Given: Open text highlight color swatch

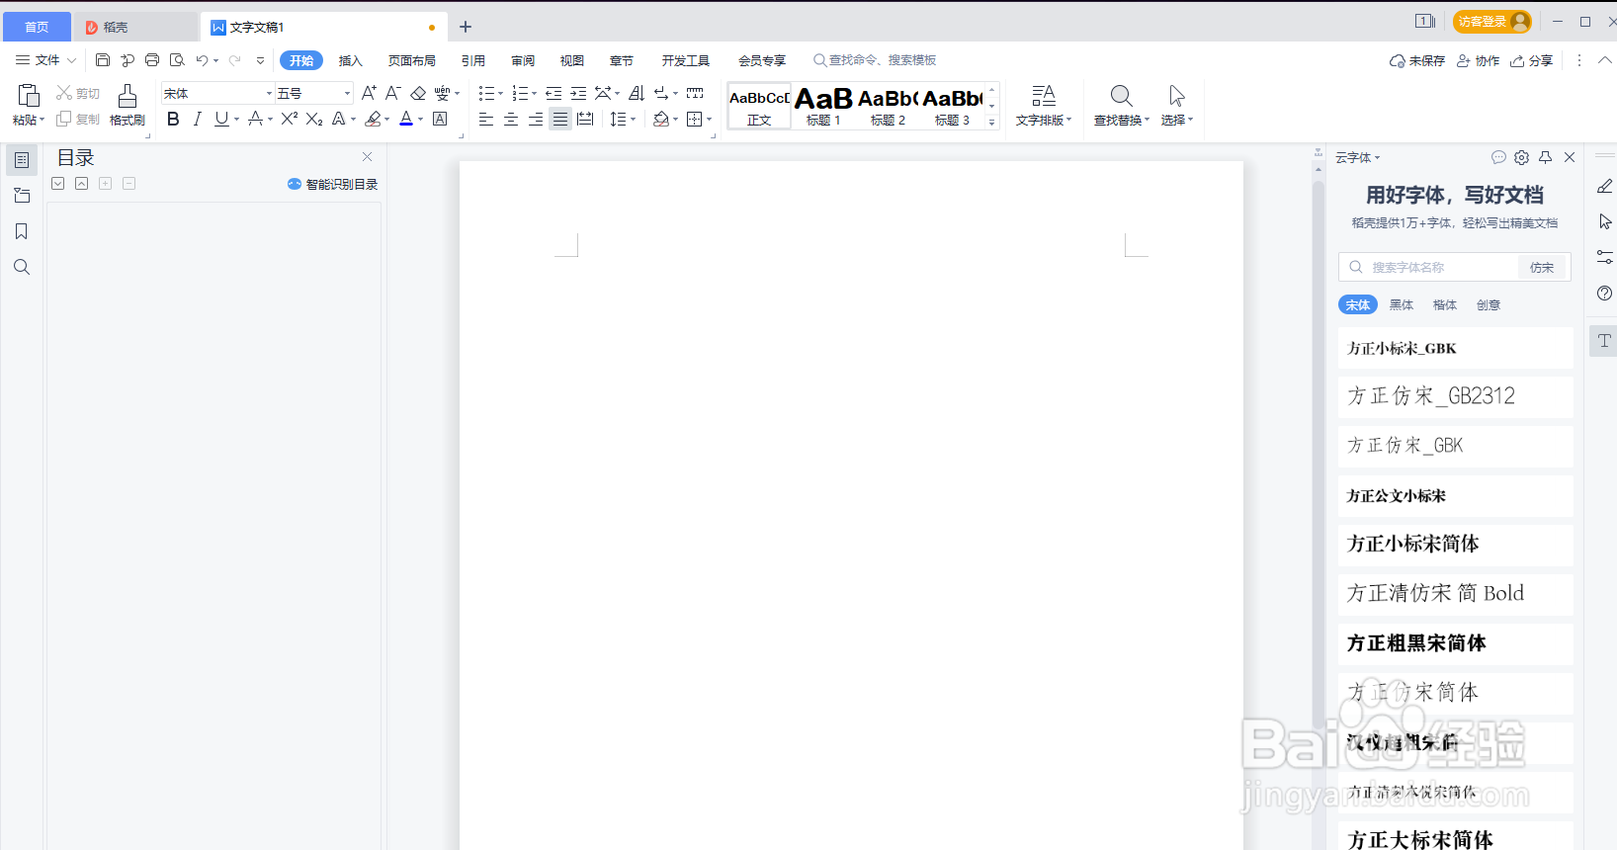Looking at the screenshot, I should pos(372,119).
